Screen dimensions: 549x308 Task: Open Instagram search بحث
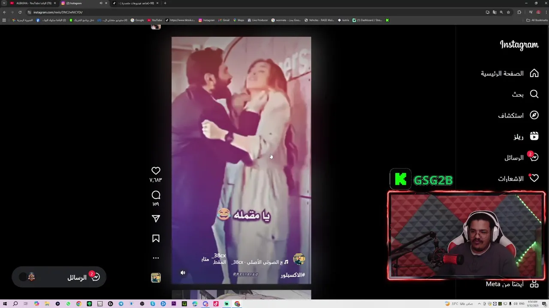click(x=525, y=94)
